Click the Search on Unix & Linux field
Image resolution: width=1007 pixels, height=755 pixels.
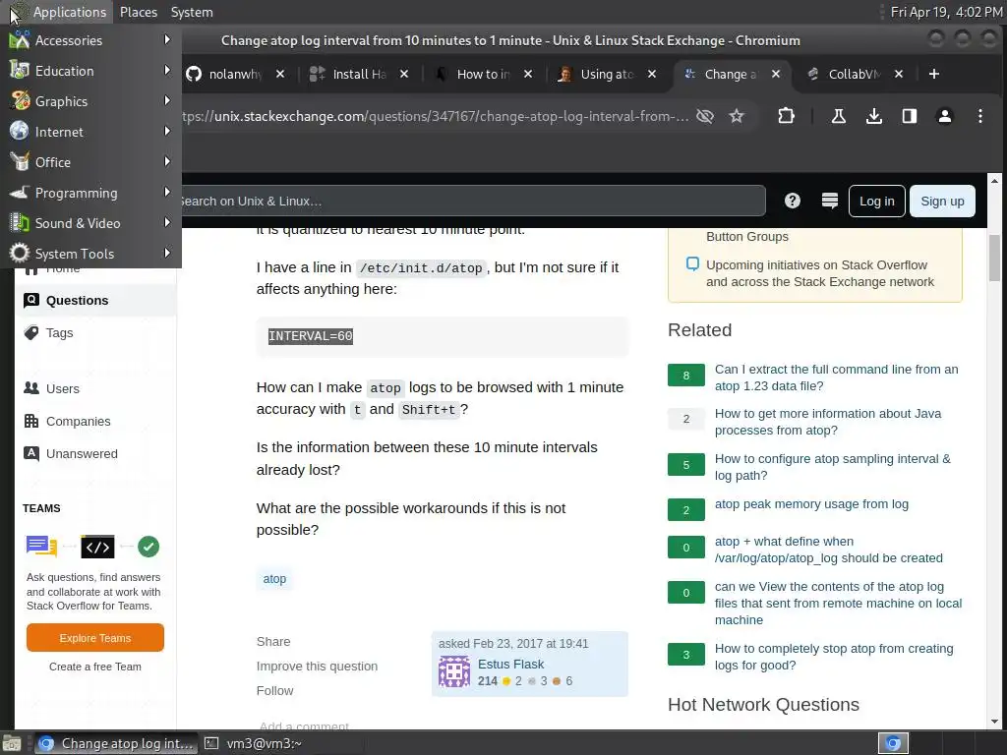pos(473,201)
